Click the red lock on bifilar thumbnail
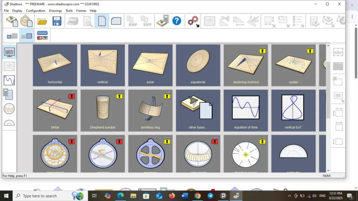This screenshot has height=201, width=358. tap(72, 95)
